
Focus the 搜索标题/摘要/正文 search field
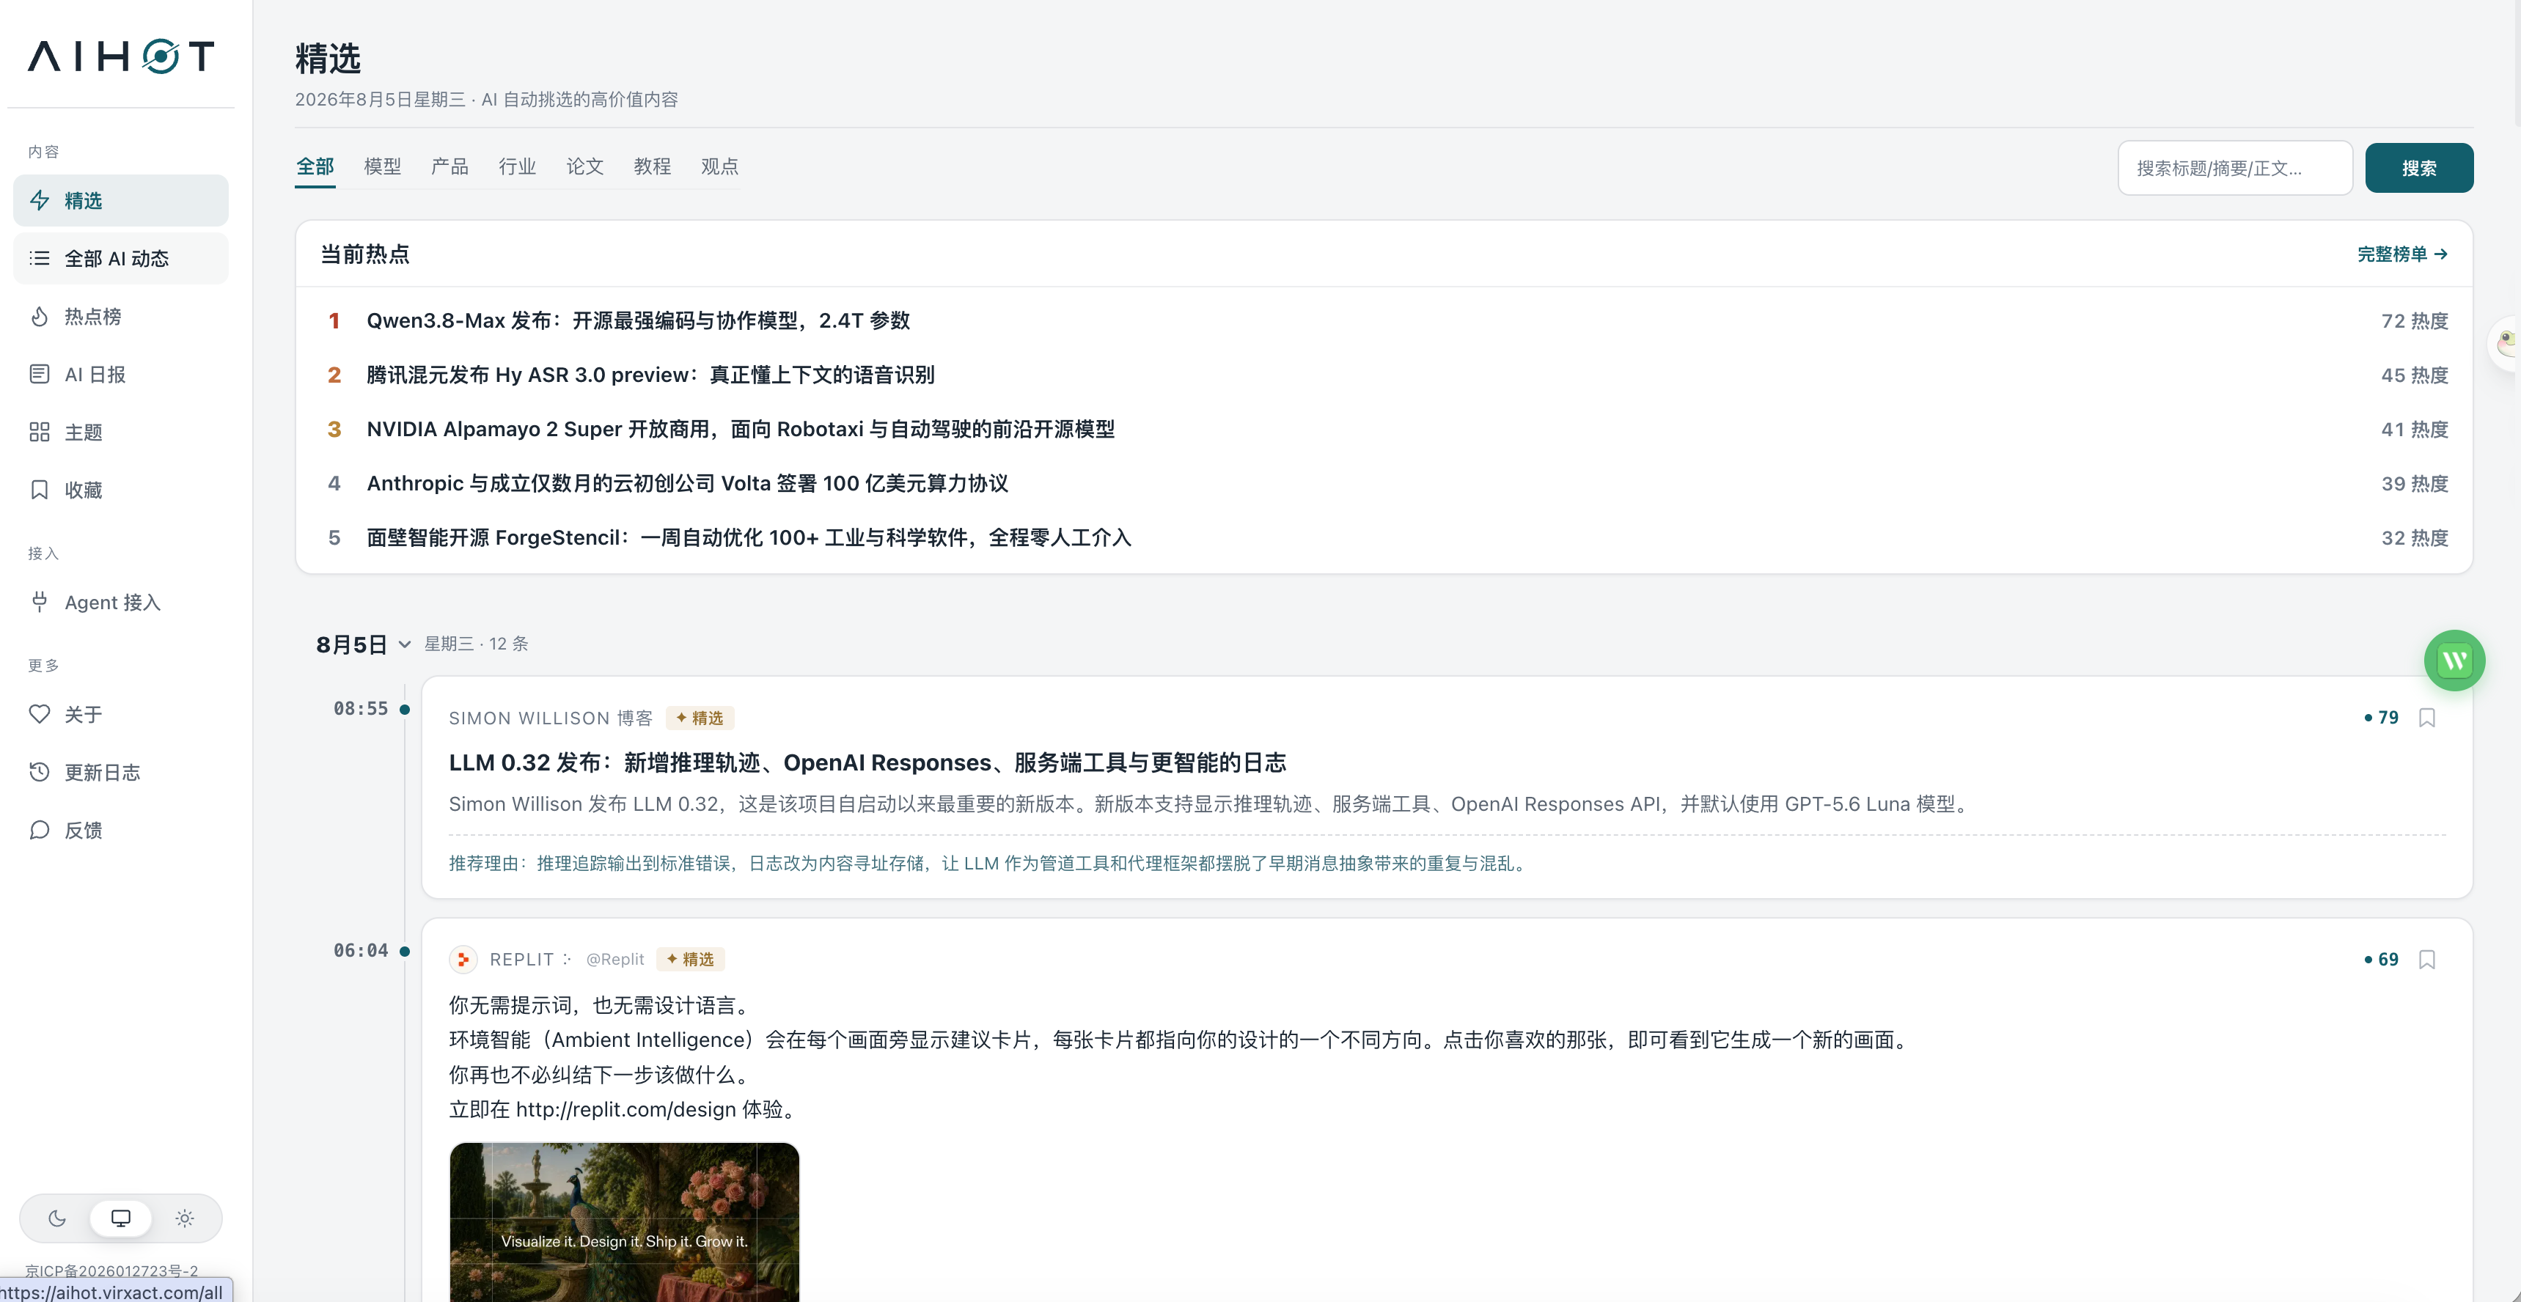(2235, 169)
